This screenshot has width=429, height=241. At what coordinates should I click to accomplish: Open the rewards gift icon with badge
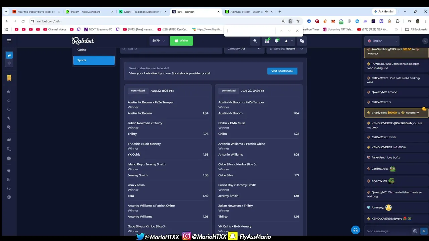point(267,41)
